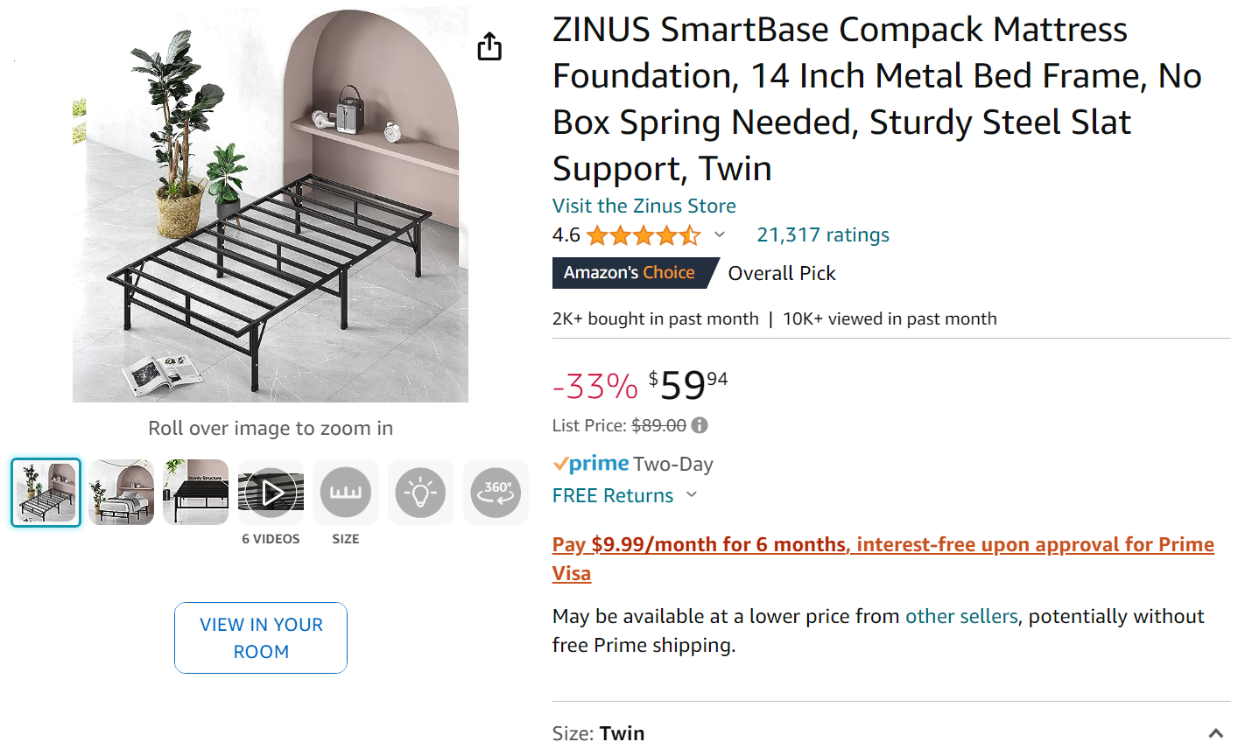
Task: Expand the rating breakdown chevron
Action: tap(720, 234)
